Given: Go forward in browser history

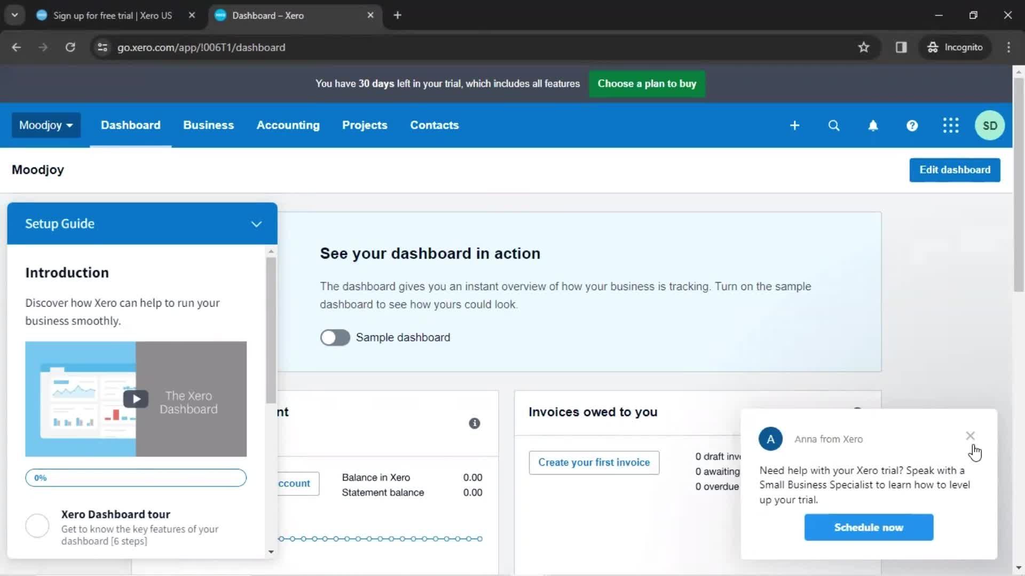Looking at the screenshot, I should point(43,47).
